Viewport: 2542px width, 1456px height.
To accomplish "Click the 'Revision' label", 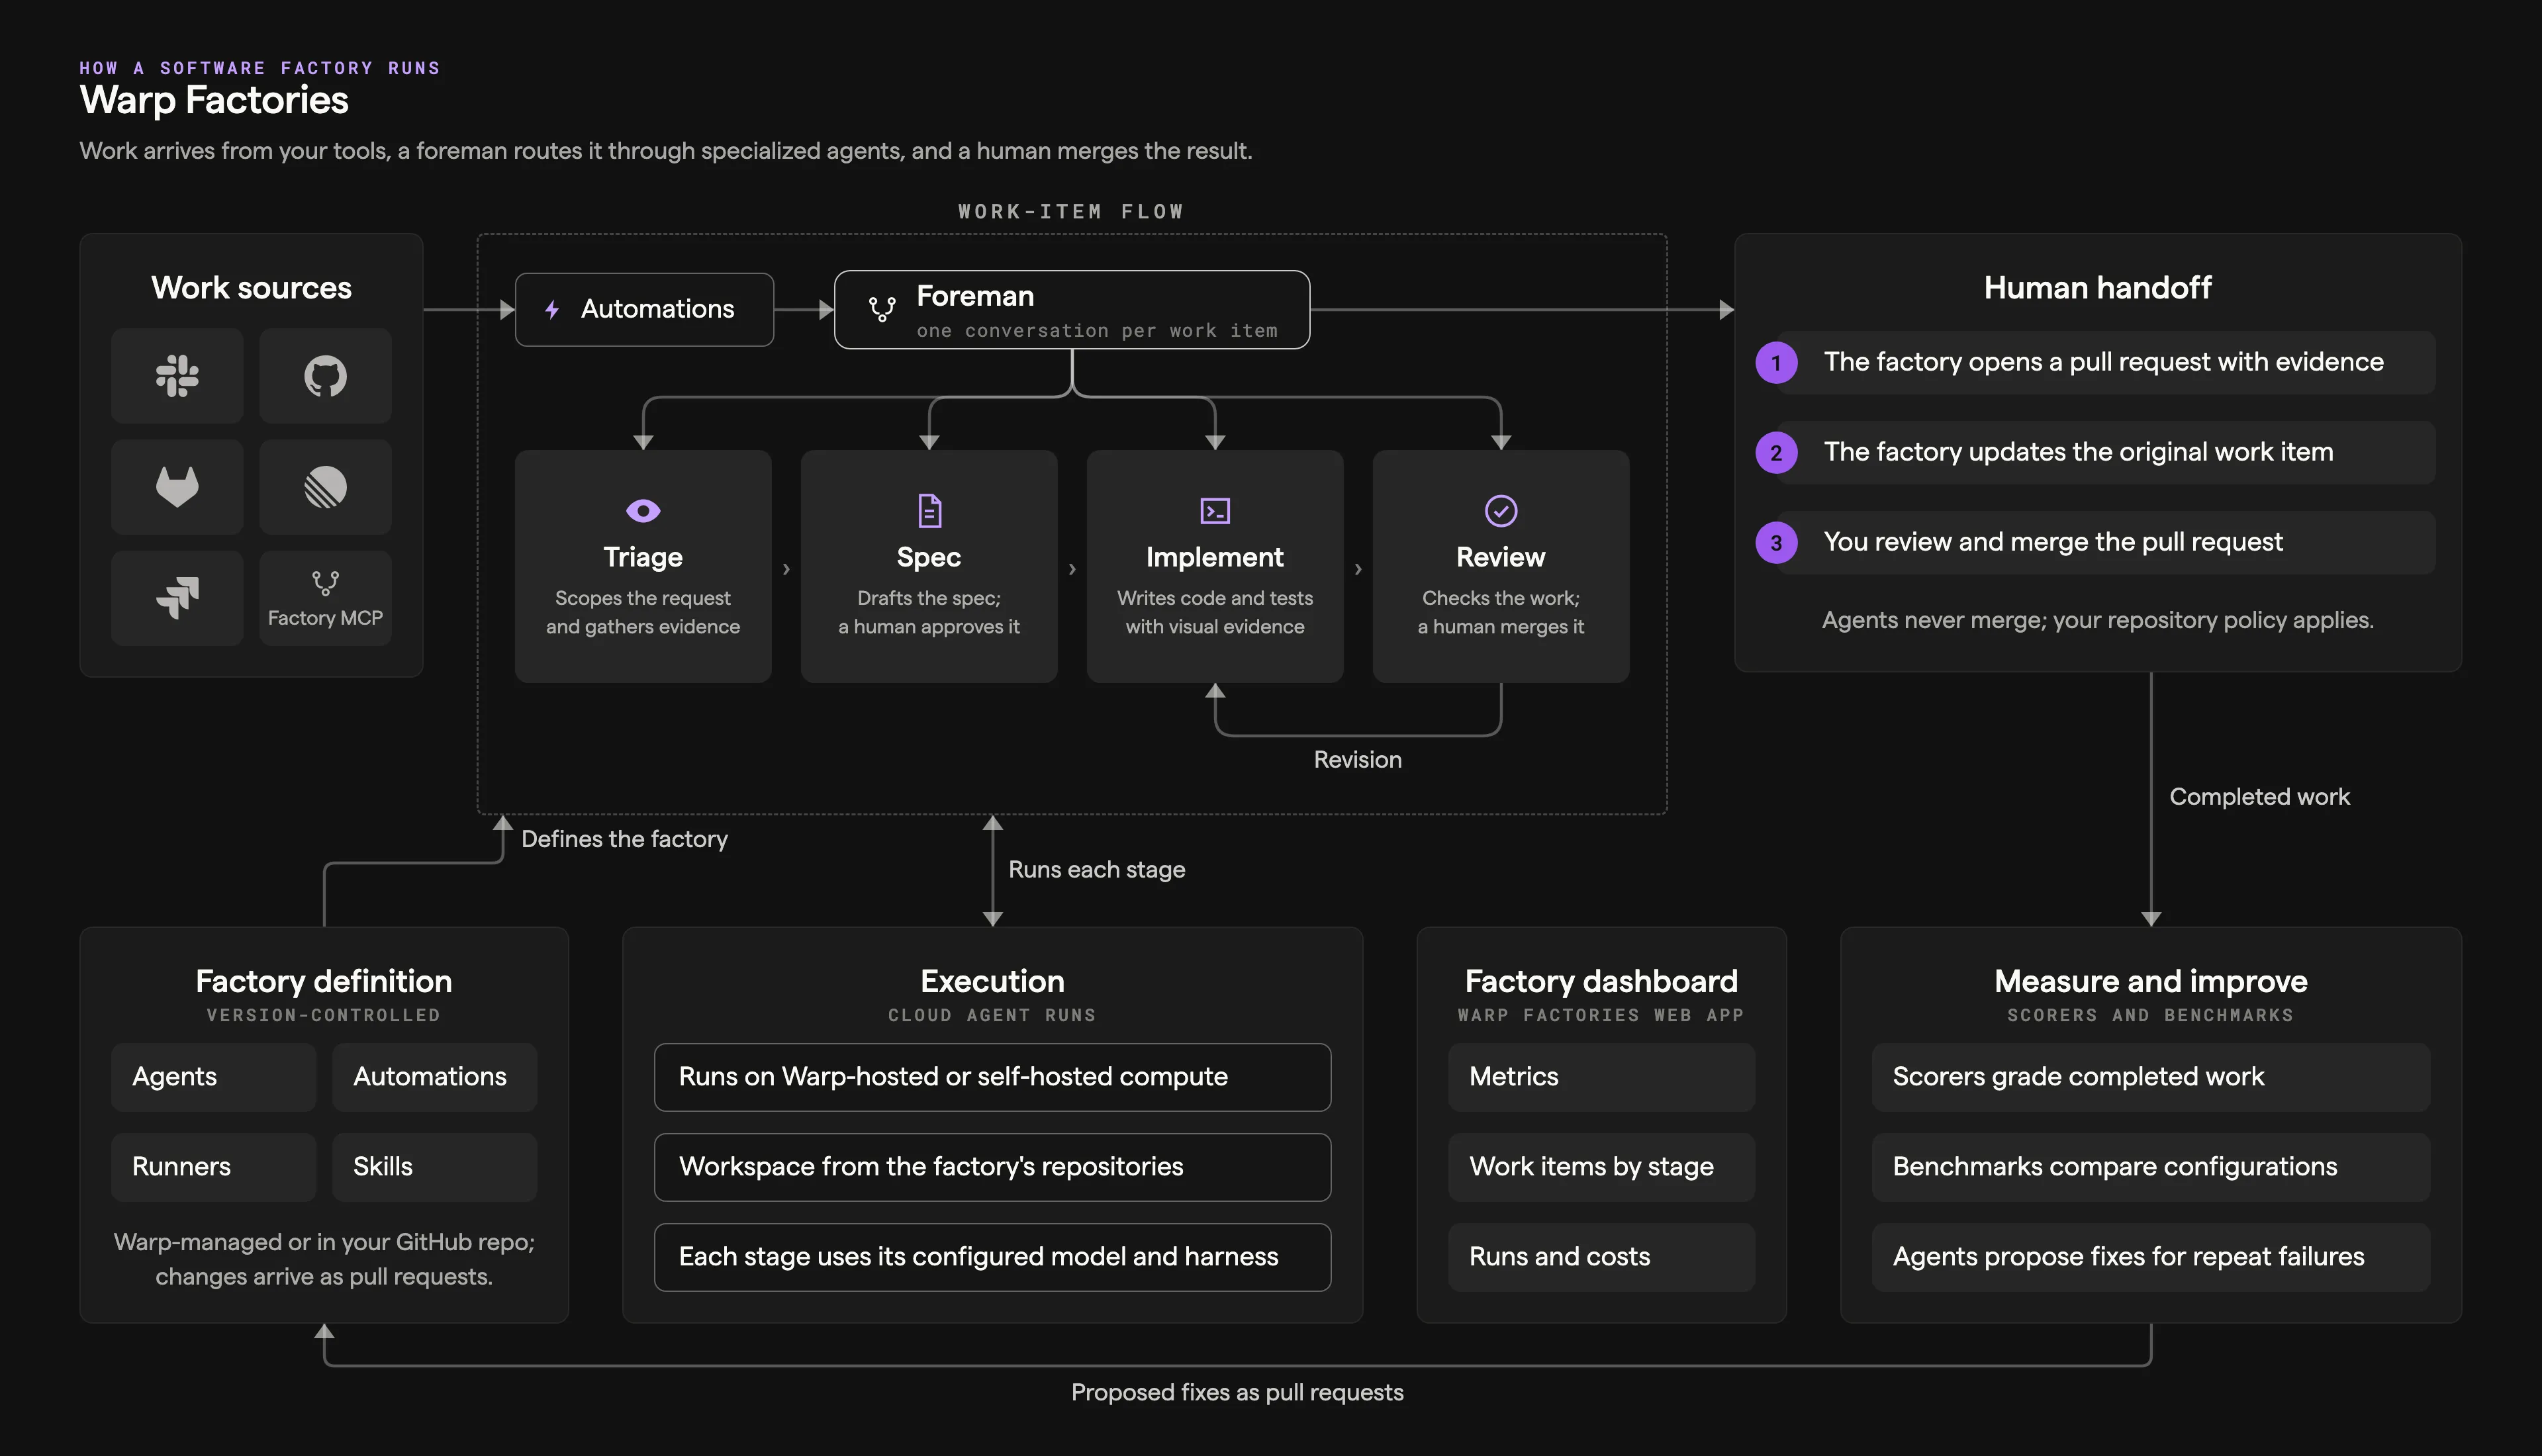I will click(x=1358, y=760).
